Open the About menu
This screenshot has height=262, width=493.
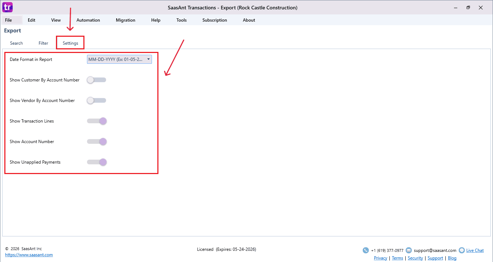249,20
